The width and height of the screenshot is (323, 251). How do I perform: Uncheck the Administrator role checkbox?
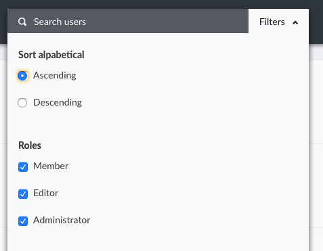coord(23,221)
